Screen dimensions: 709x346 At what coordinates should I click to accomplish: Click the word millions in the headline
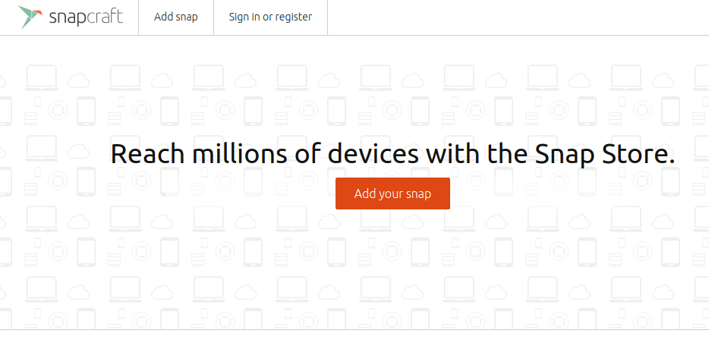(240, 153)
